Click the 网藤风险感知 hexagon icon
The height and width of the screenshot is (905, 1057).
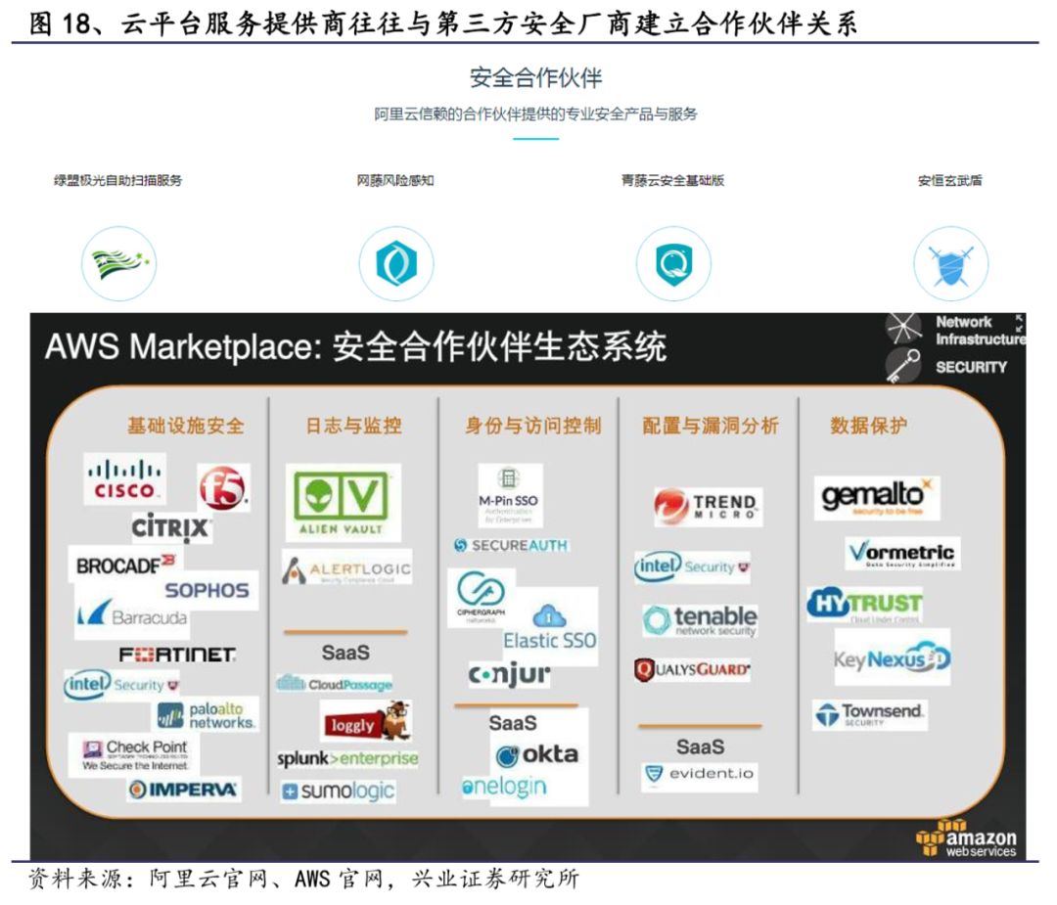[396, 263]
